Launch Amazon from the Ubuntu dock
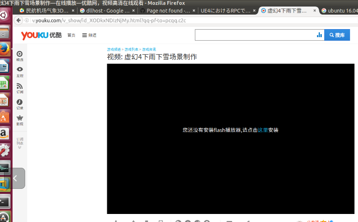The height and width of the screenshot is (222, 358). point(5,134)
